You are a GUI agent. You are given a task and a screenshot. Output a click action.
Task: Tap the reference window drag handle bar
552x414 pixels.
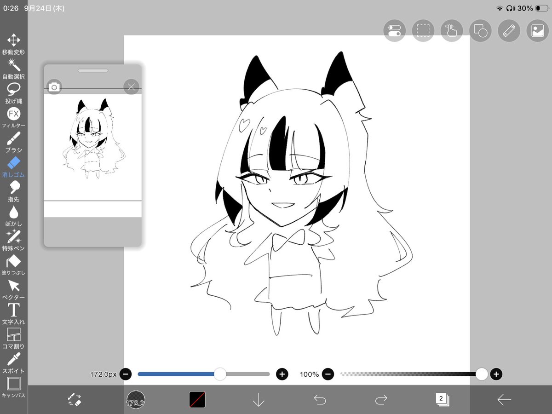pos(93,70)
